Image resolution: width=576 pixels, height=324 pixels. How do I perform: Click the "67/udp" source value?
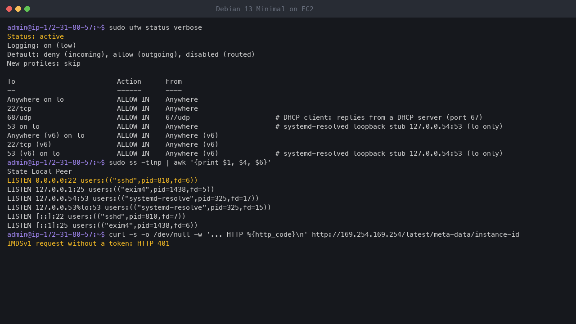pos(178,117)
